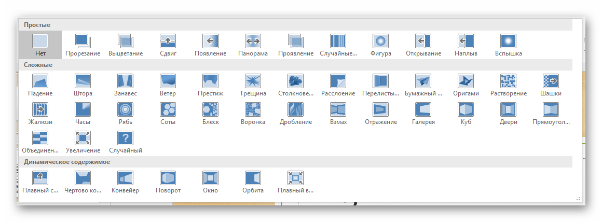Screen dimensions: 602x222
Task: Apply the 'Фигура' shape transition
Action: tap(380, 45)
